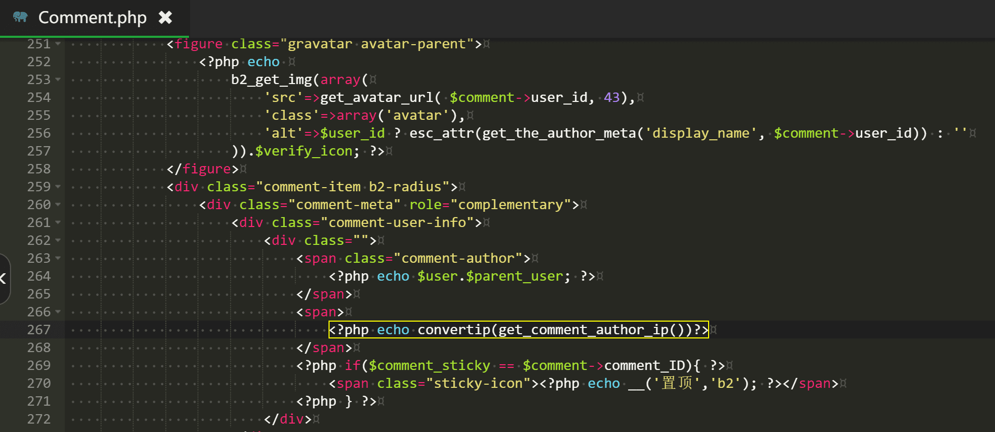Fold the empty-class div at line 262

coord(58,241)
